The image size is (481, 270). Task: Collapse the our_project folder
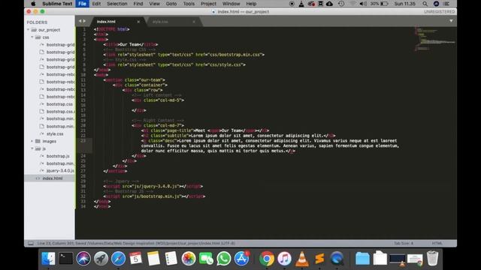[x=29, y=30]
